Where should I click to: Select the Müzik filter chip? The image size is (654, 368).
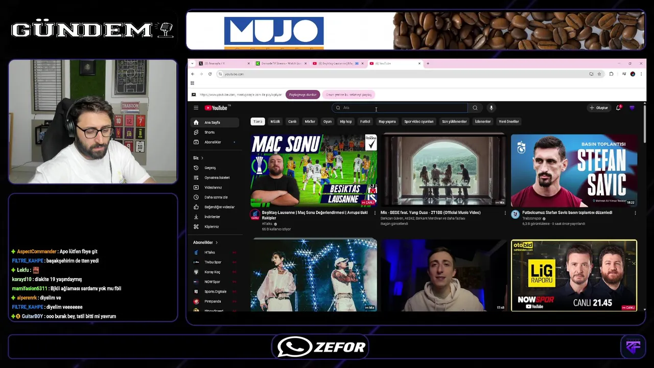[x=275, y=122]
